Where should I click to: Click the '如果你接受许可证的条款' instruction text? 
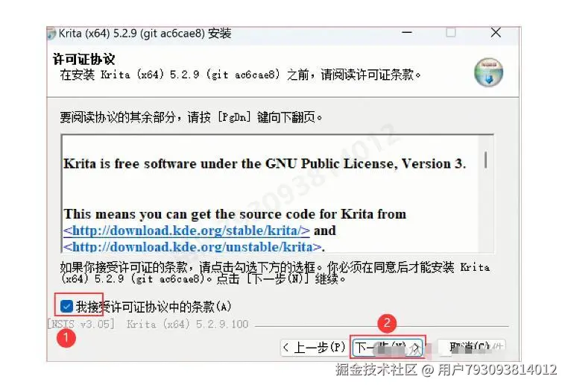[275, 272]
